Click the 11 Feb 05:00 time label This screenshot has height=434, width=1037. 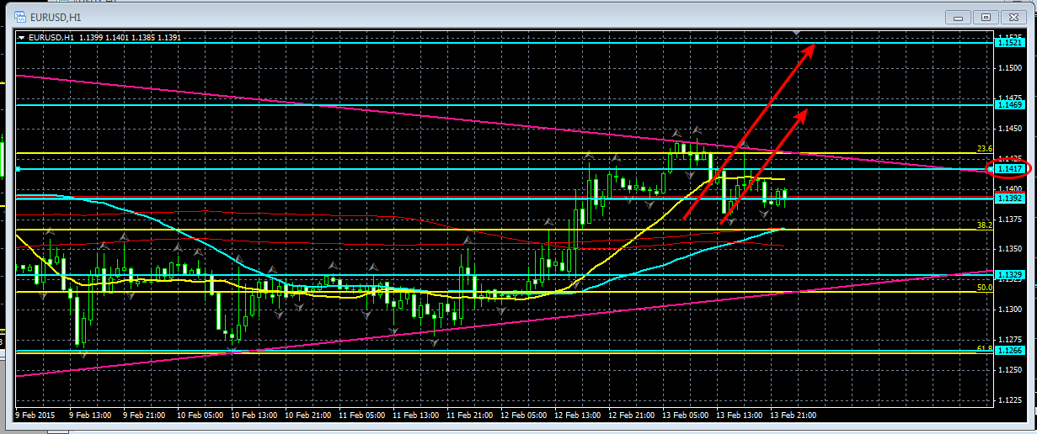coord(361,415)
